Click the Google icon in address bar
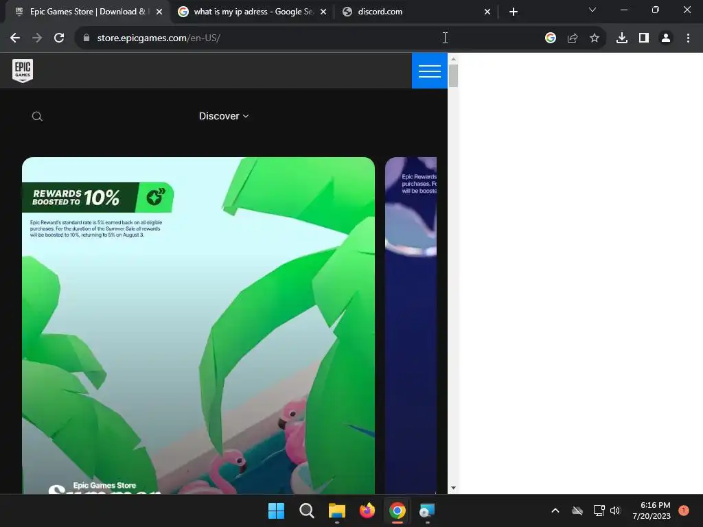The image size is (703, 527). pos(551,38)
